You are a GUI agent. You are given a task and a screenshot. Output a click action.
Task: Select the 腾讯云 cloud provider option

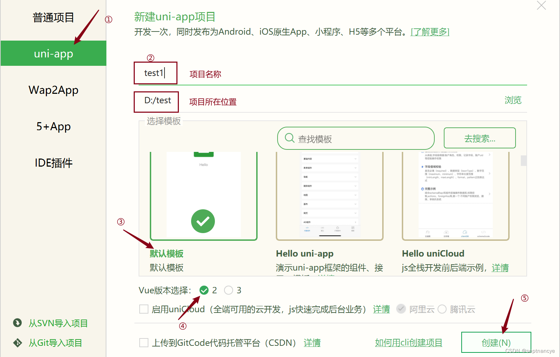pos(442,309)
